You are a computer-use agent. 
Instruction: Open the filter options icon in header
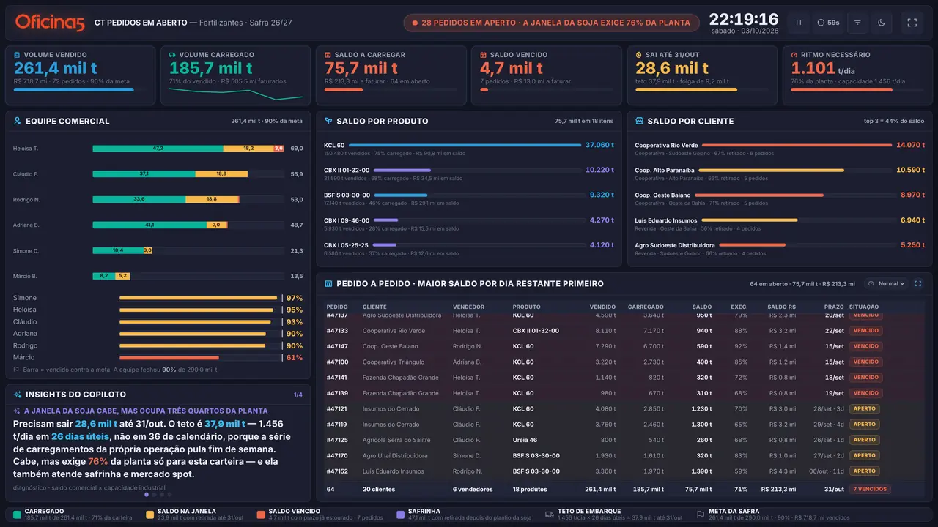(x=857, y=23)
